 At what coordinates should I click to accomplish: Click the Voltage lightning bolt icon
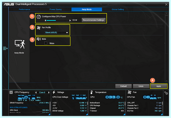click(x=54, y=92)
